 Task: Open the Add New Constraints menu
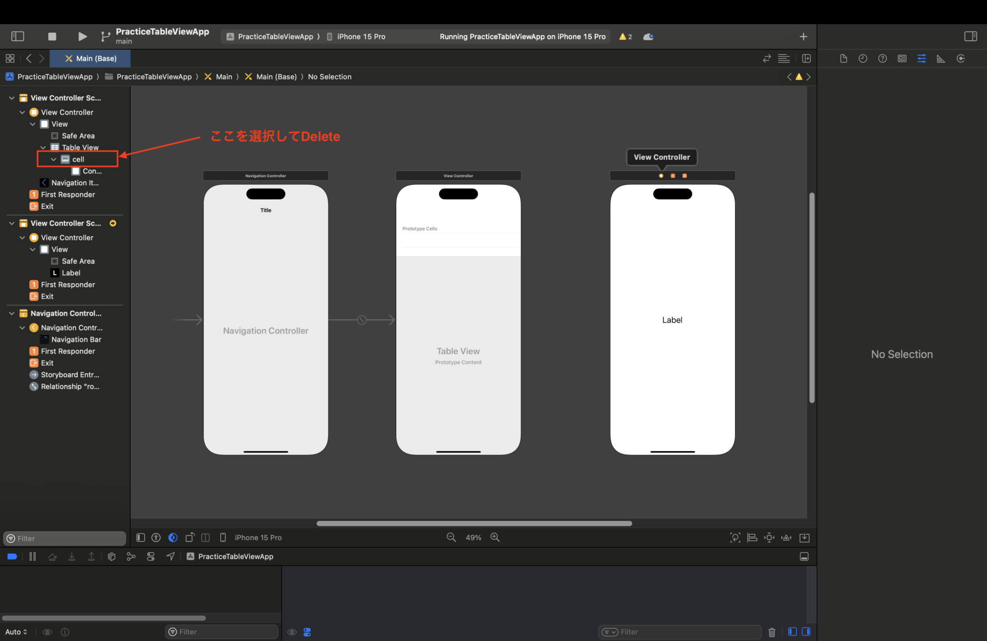(x=769, y=537)
